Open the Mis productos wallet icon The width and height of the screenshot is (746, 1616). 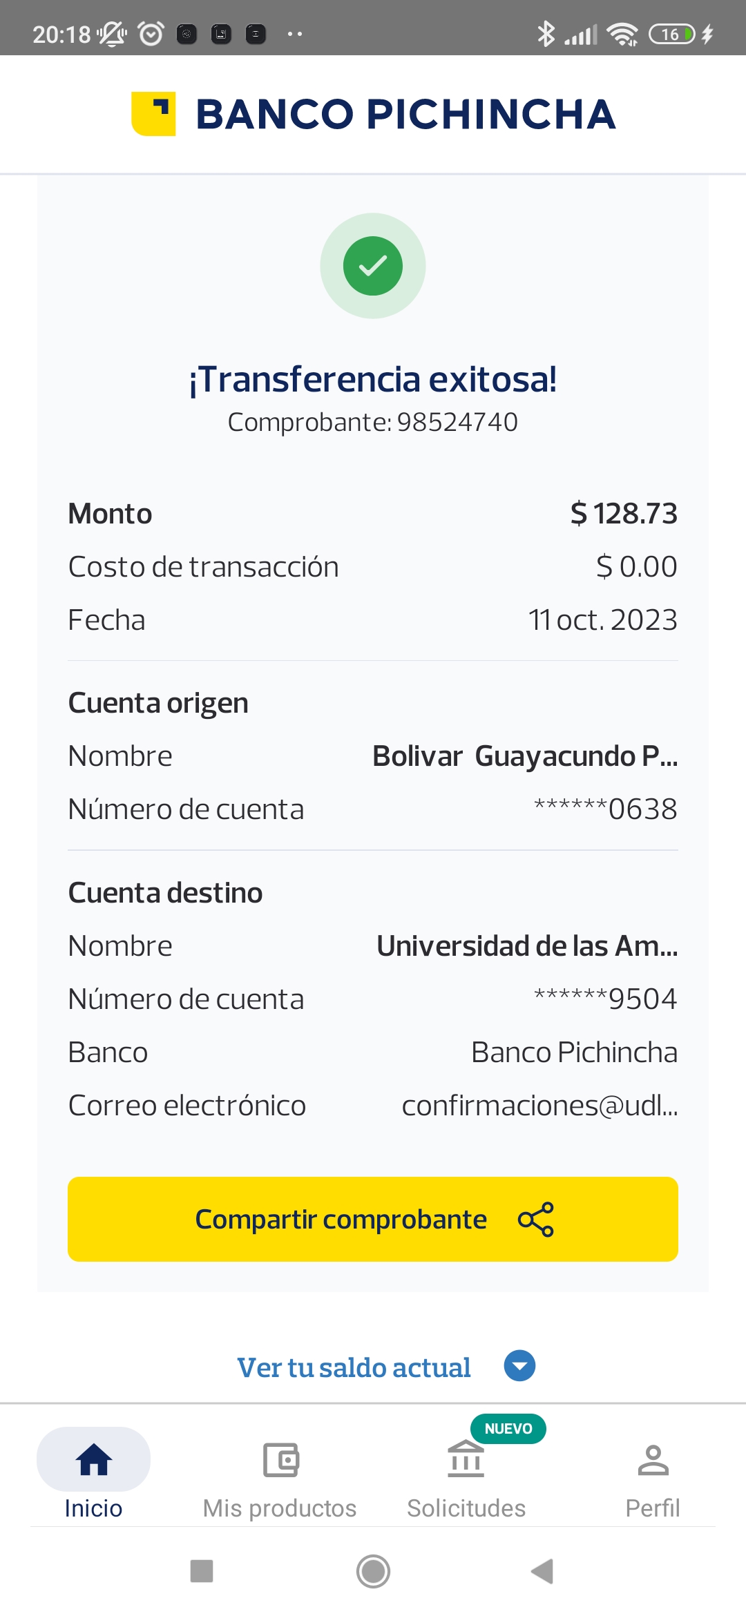pyautogui.click(x=280, y=1460)
